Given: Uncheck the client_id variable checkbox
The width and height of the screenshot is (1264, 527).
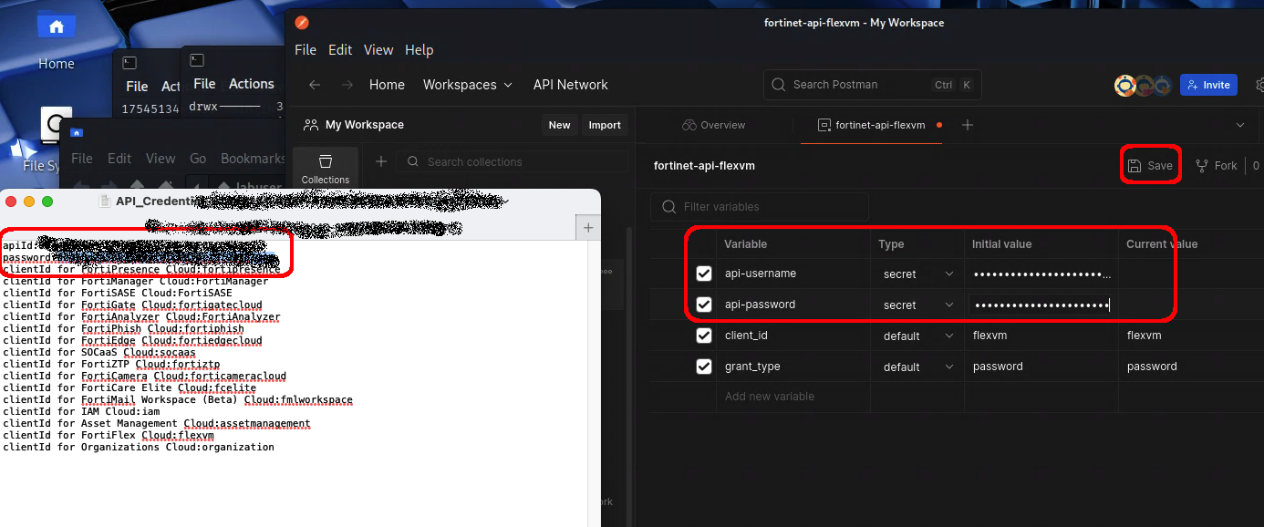Looking at the screenshot, I should coord(704,336).
